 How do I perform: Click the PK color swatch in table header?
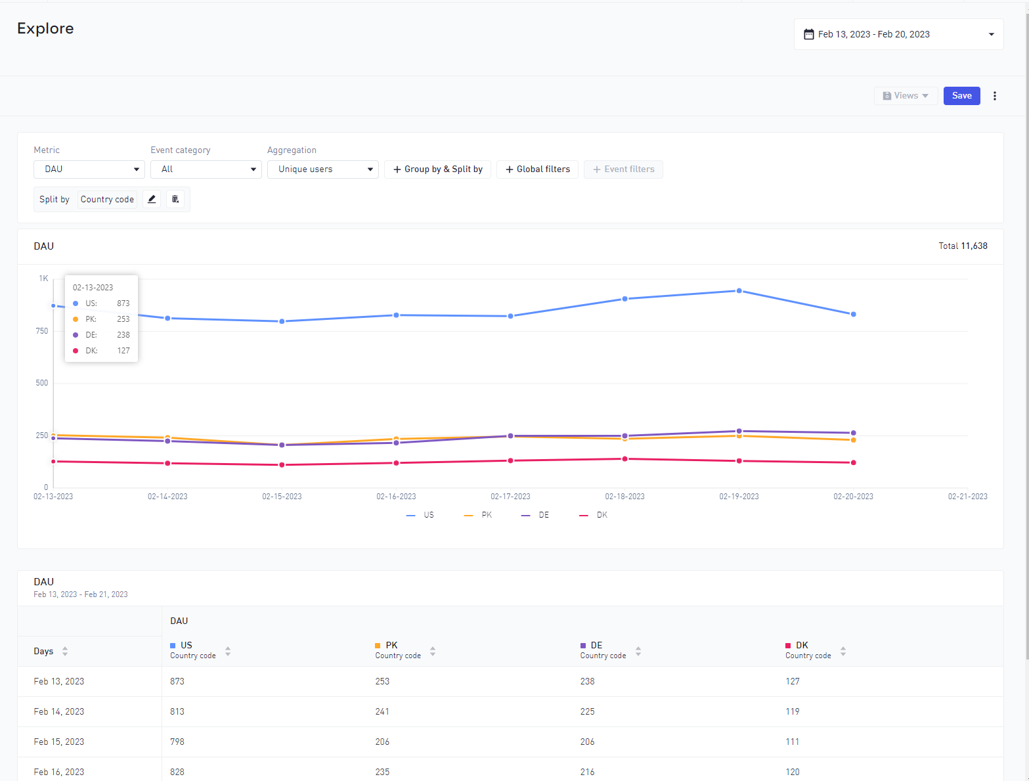378,646
